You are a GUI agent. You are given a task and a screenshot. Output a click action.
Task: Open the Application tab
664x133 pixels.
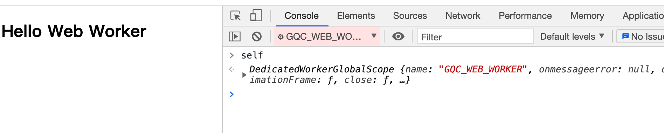[x=643, y=16]
